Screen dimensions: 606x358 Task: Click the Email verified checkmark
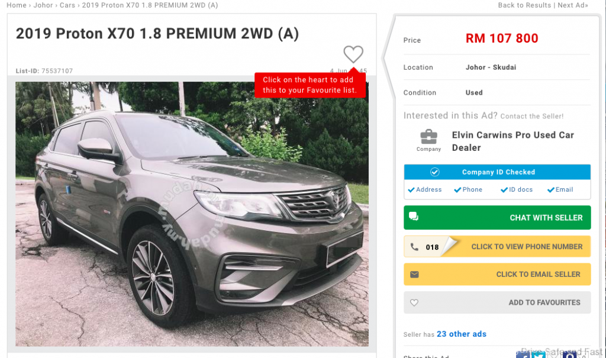(x=551, y=190)
